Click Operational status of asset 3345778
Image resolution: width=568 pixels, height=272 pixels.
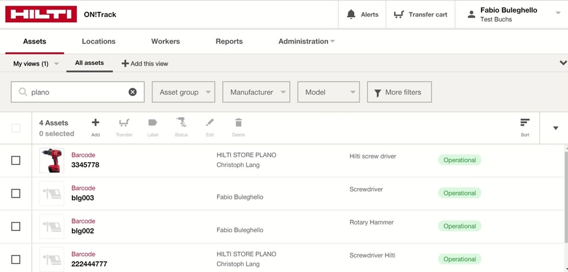(x=459, y=160)
